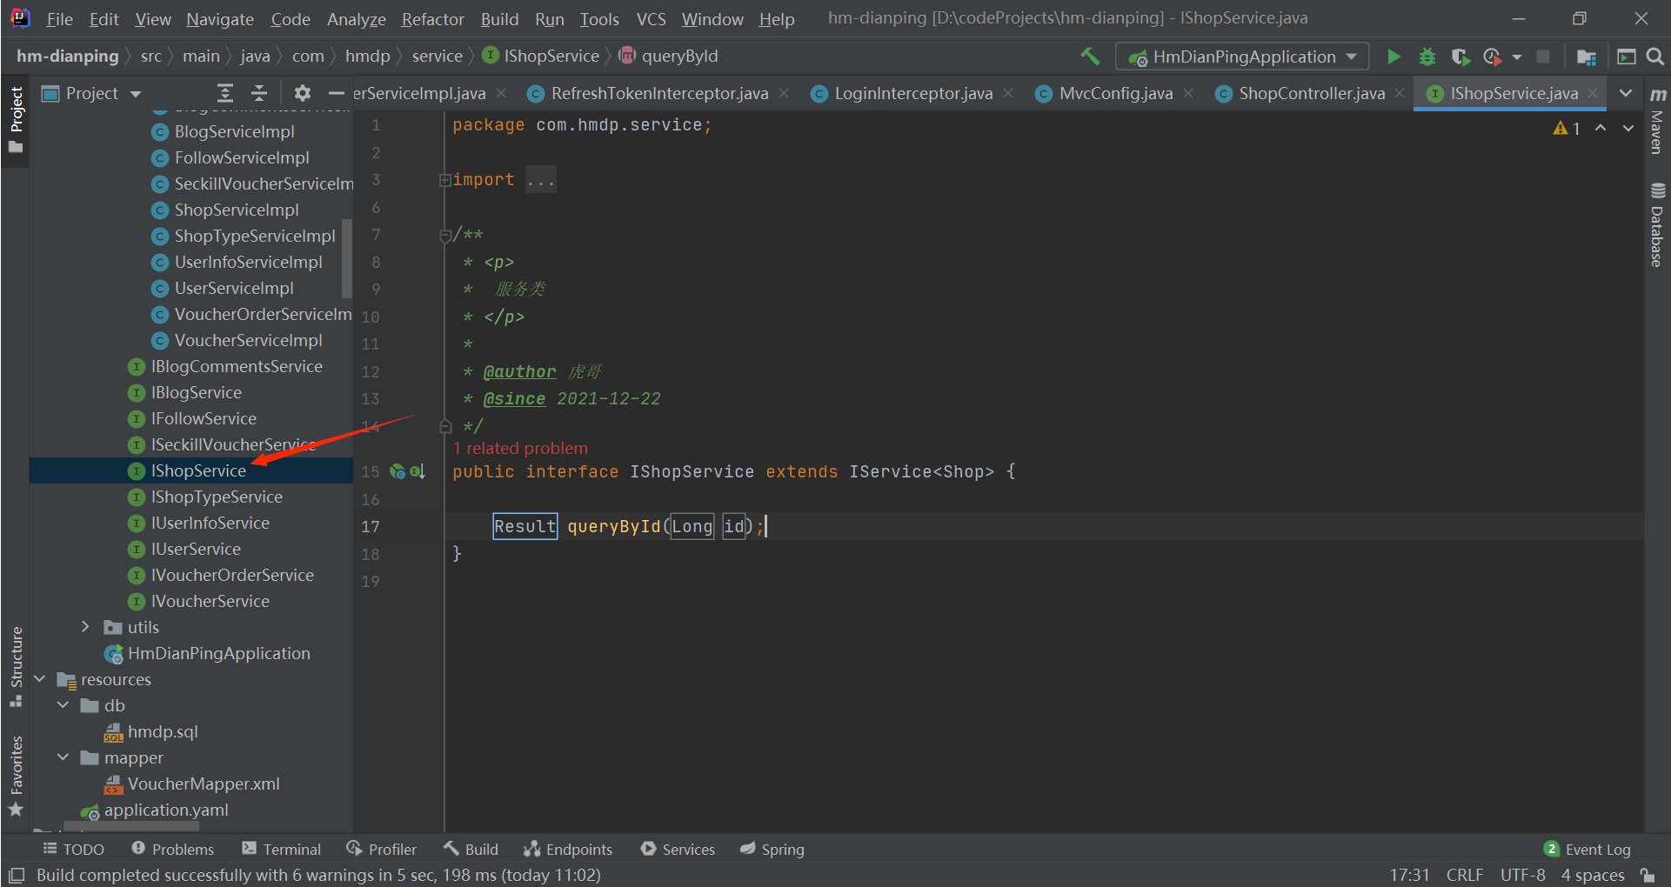Open the Database tool window

pos(1658,224)
